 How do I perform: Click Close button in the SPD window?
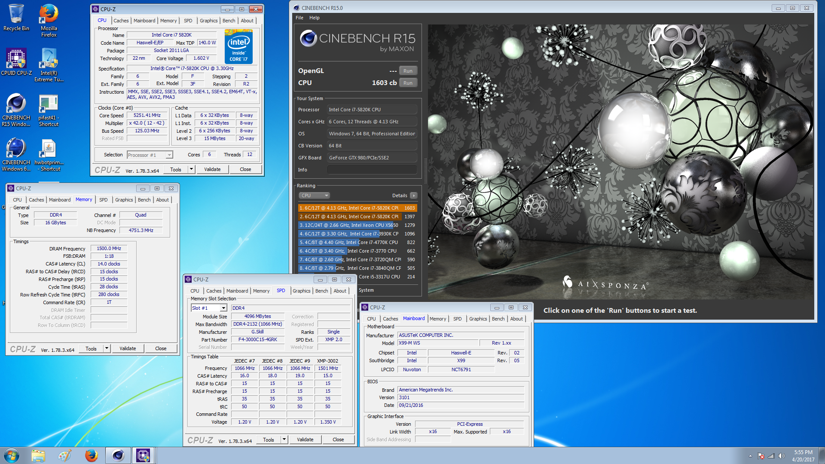338,440
